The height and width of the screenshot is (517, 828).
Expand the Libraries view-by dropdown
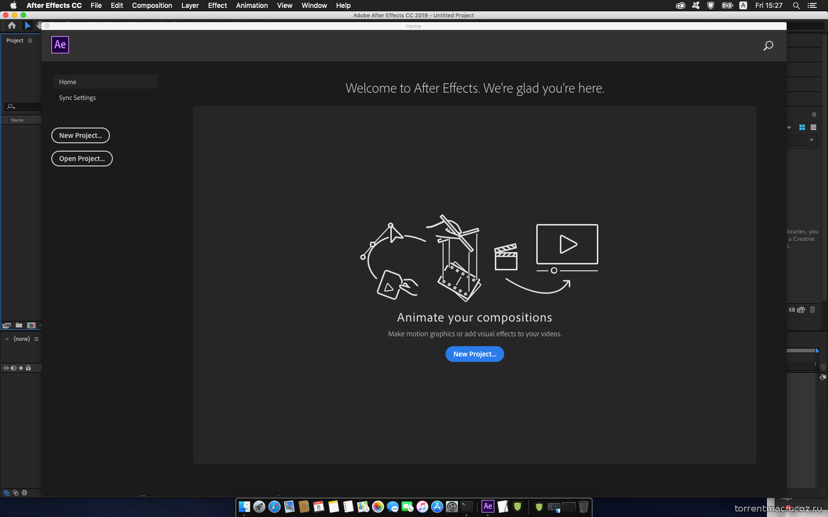[789, 128]
